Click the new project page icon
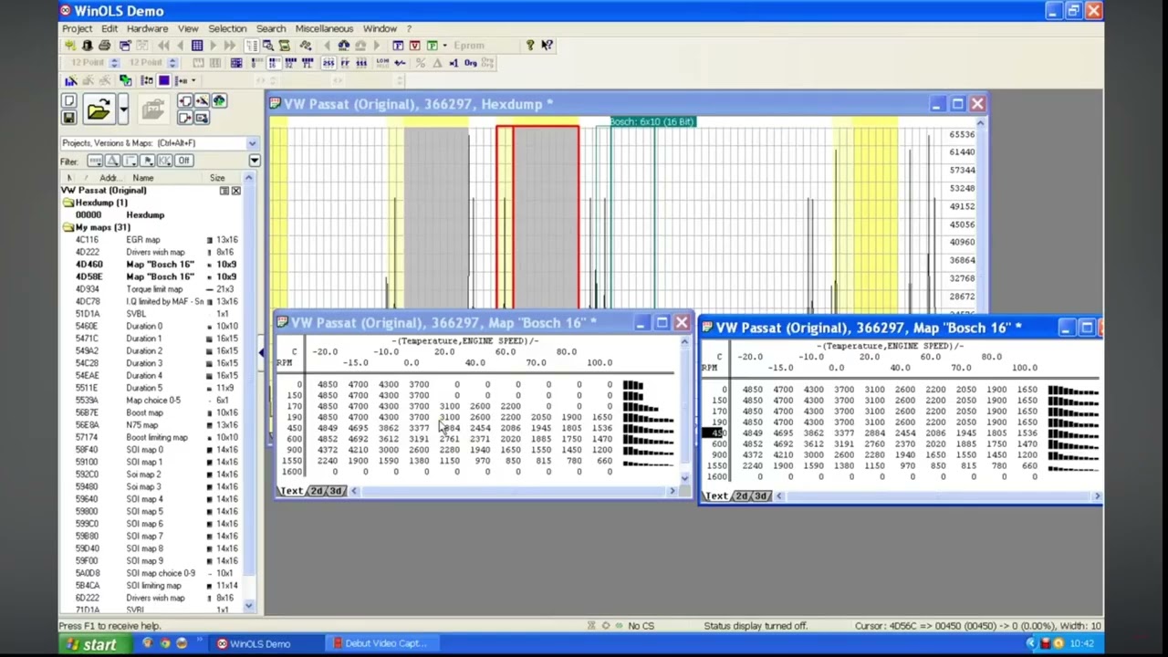Screen dimensions: 1168x657 pos(69,100)
